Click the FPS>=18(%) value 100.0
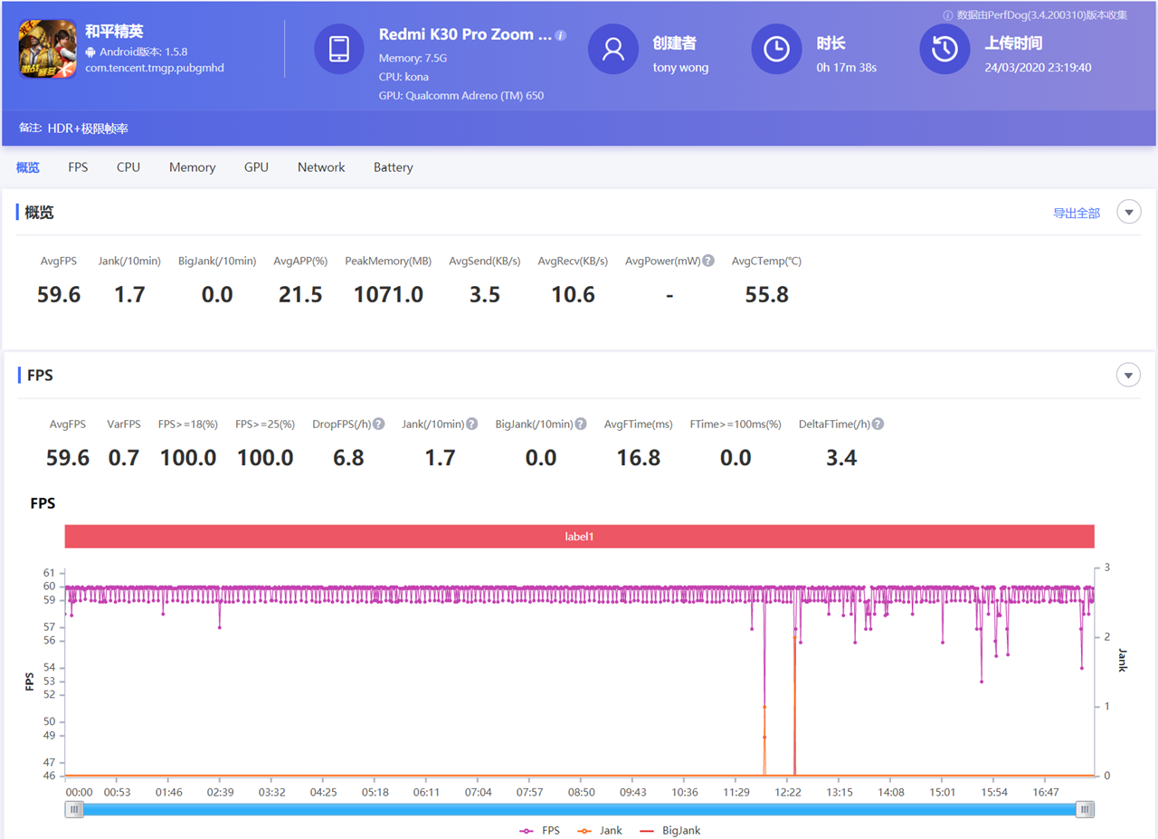The image size is (1158, 839). 188,458
